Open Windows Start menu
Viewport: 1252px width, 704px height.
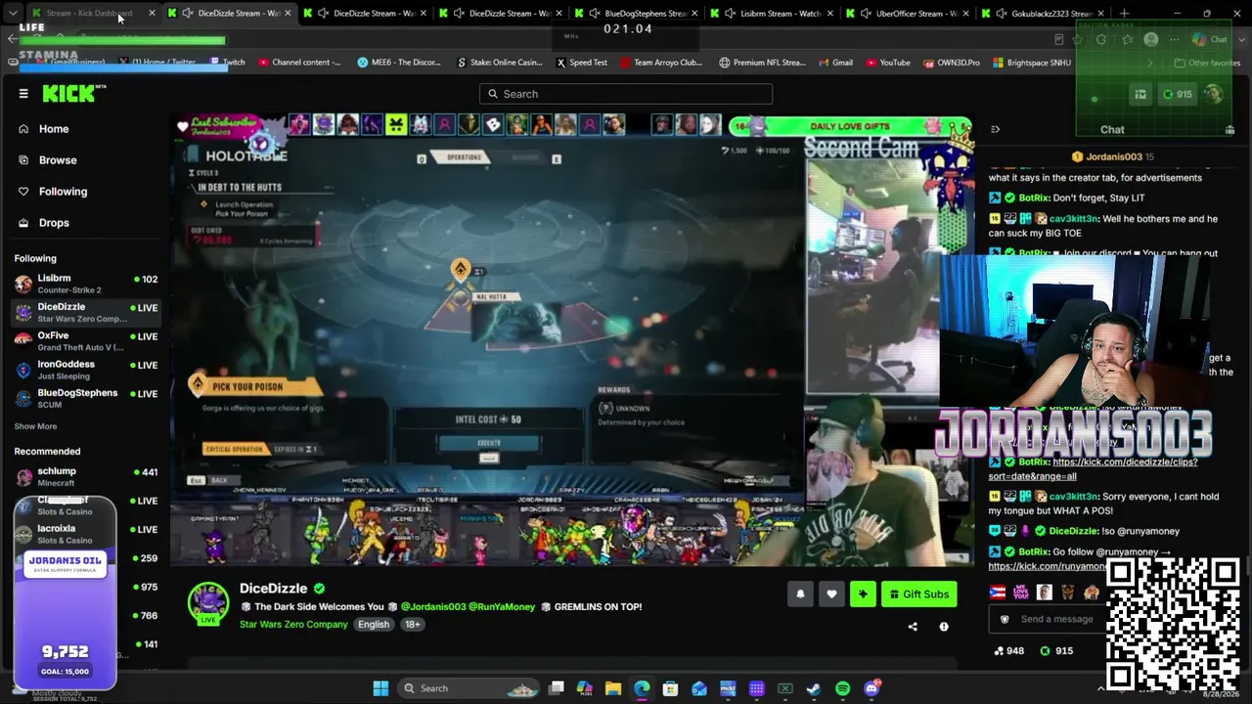[x=380, y=688]
